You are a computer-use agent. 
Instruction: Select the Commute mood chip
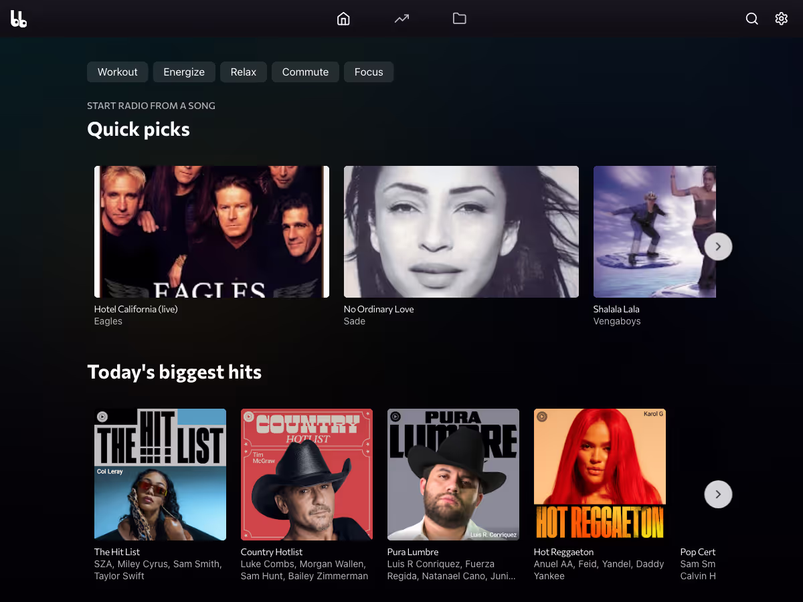305,72
